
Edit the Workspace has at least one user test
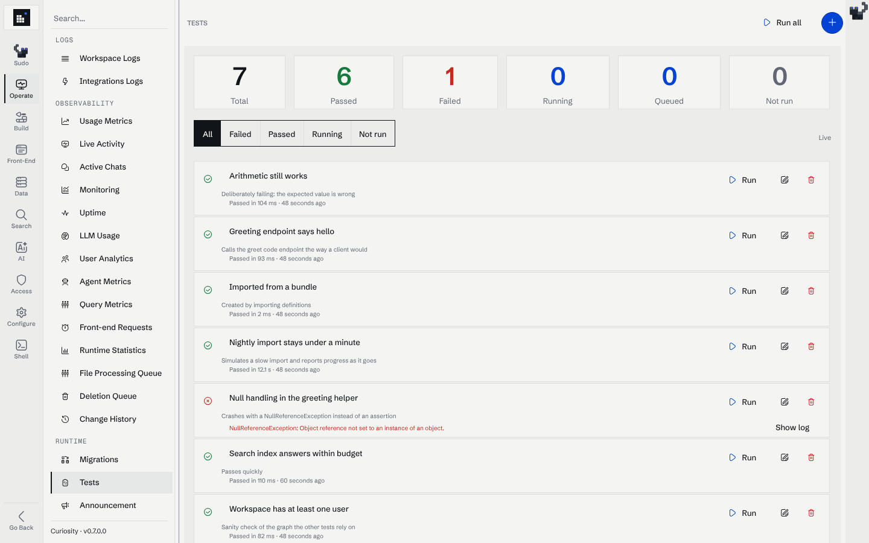click(x=785, y=513)
